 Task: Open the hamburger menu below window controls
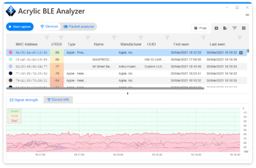pyautogui.click(x=247, y=15)
